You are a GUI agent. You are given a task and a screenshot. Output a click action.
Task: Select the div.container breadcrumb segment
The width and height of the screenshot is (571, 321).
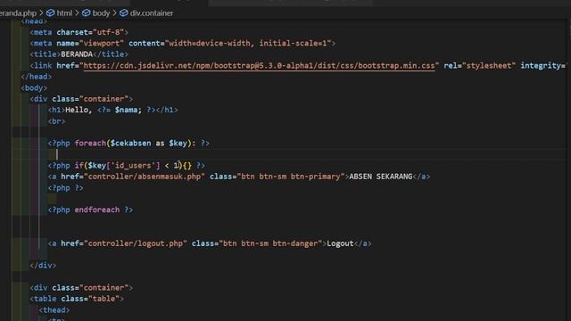152,13
